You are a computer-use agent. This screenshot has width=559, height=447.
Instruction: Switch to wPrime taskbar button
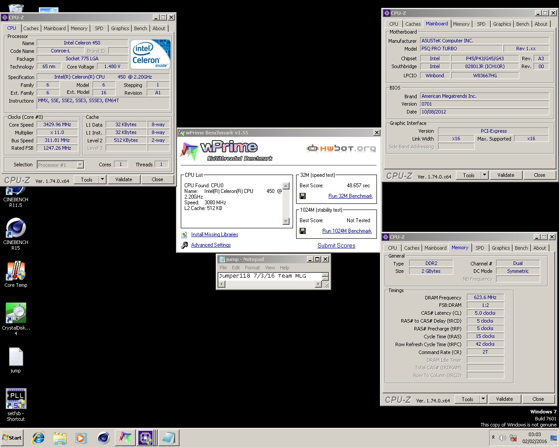[125, 438]
